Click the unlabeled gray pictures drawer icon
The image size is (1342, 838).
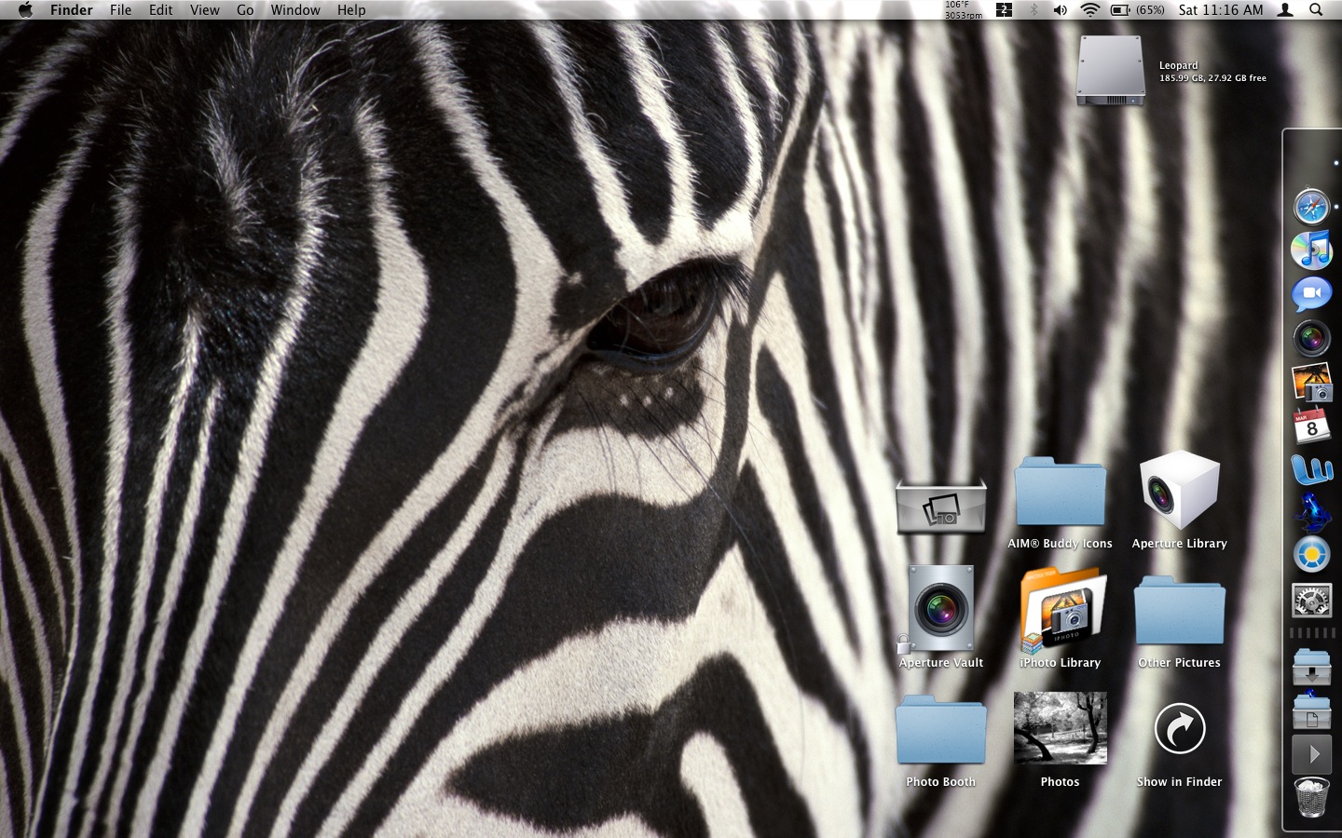point(940,507)
